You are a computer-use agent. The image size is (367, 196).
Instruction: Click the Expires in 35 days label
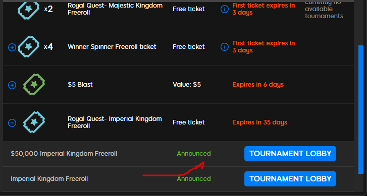pyautogui.click(x=260, y=122)
